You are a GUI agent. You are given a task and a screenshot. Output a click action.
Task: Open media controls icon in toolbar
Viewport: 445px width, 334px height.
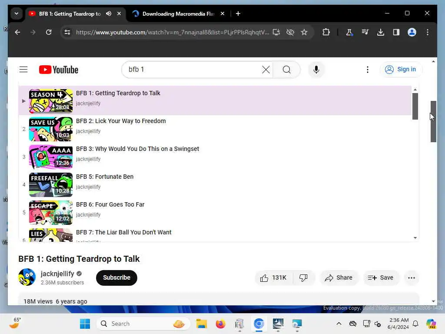365,32
